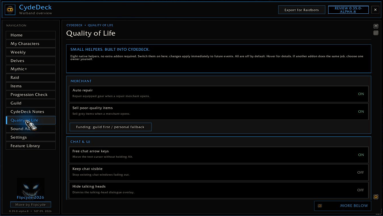The height and width of the screenshot is (216, 383).
Task: Open the Home navigation page
Action: pyautogui.click(x=31, y=35)
